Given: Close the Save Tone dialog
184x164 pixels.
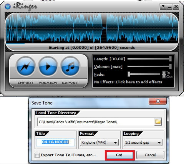Looking at the screenshot, I should pos(158,101).
